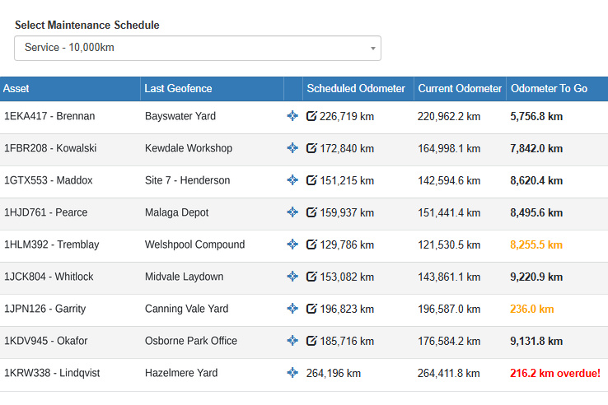
Task: Click the locate icon for 1JCK804 - Whitlock
Action: pos(292,277)
